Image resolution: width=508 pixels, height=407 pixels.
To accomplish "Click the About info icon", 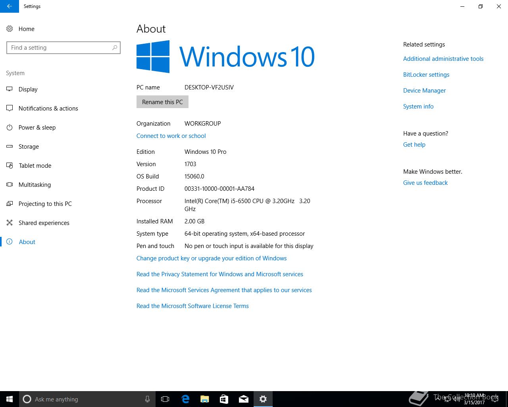I will pos(10,242).
